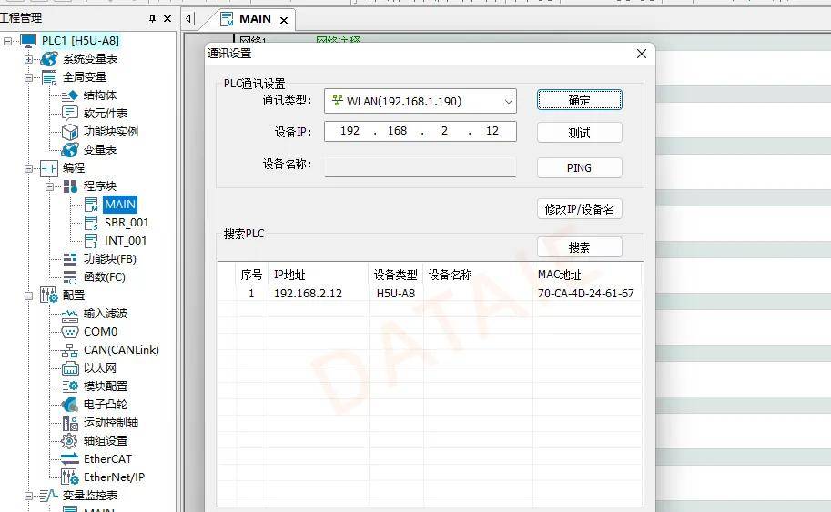Open the 通讯类型 WLAN dropdown
This screenshot has height=512, width=831.
pyautogui.click(x=506, y=101)
